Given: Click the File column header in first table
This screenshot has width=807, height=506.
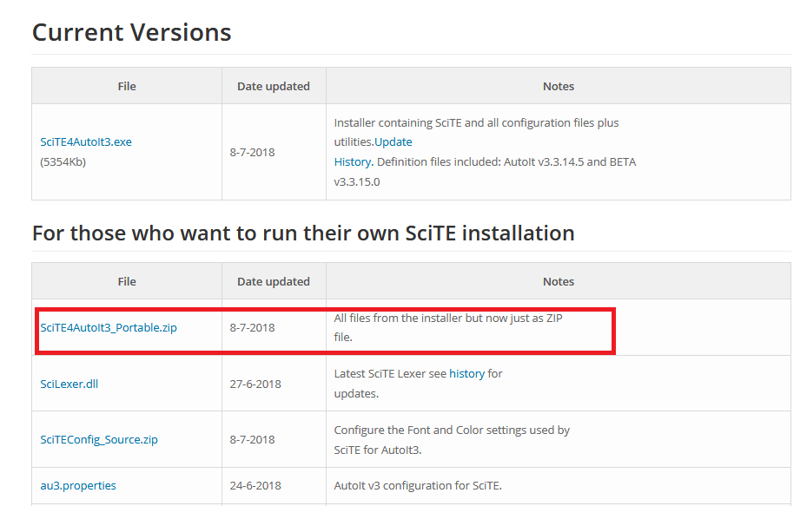Looking at the screenshot, I should (x=127, y=87).
